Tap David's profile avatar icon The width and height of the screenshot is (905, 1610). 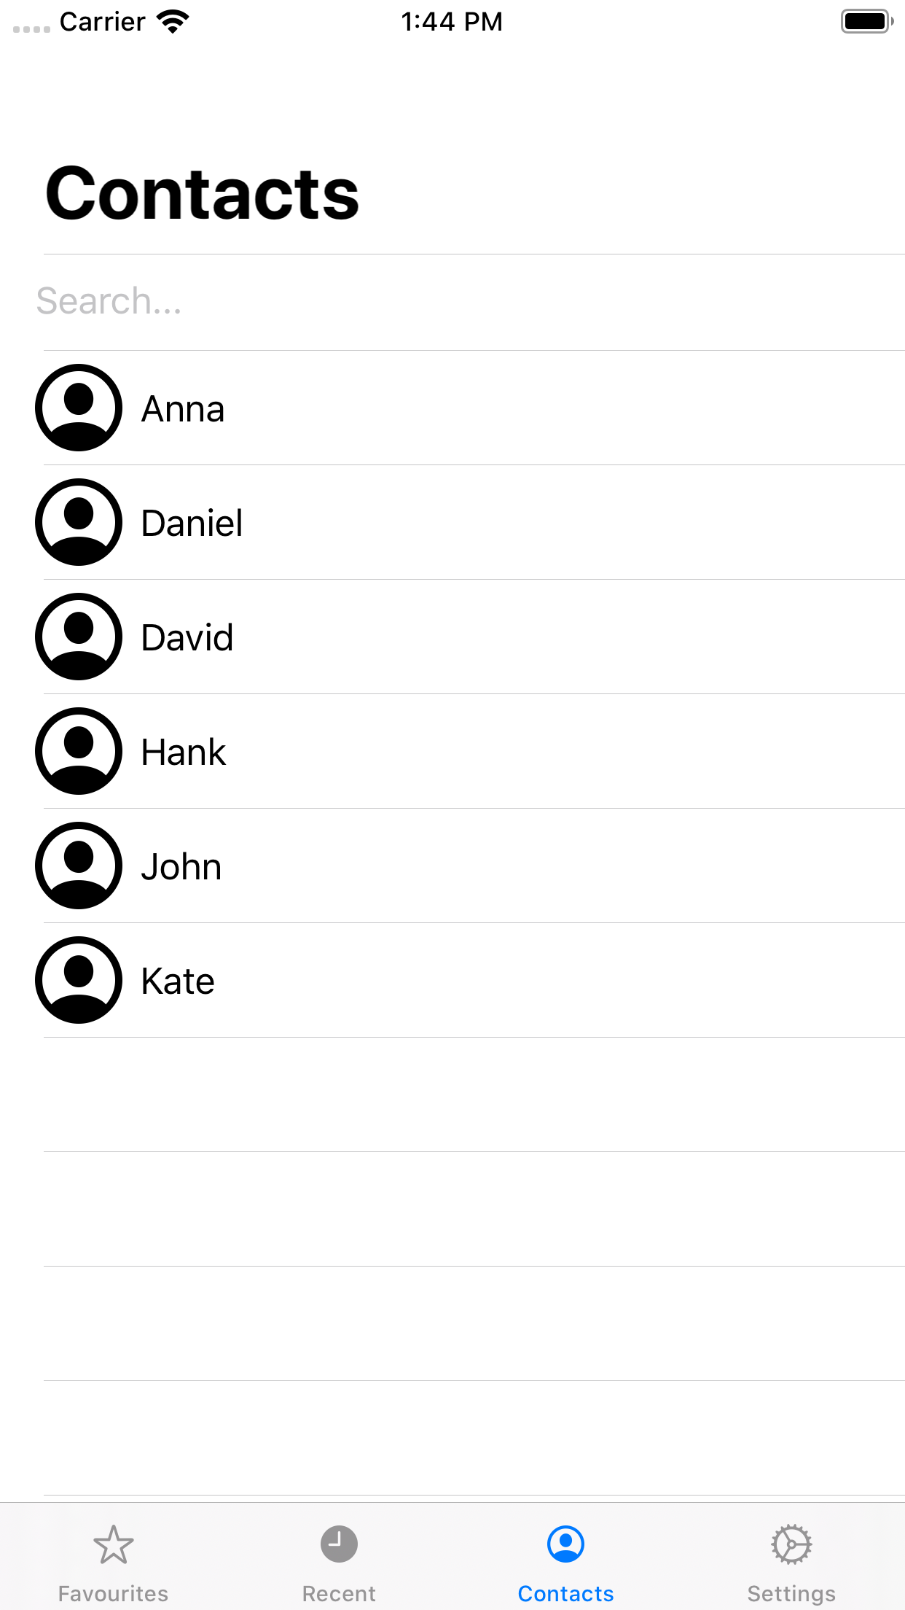pos(79,637)
